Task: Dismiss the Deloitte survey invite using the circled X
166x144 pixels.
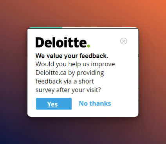Action: 124,41
